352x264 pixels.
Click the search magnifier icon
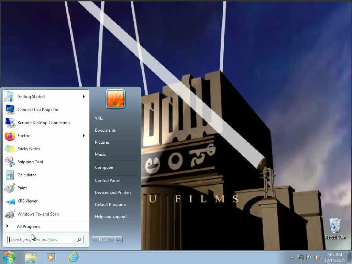coord(79,240)
